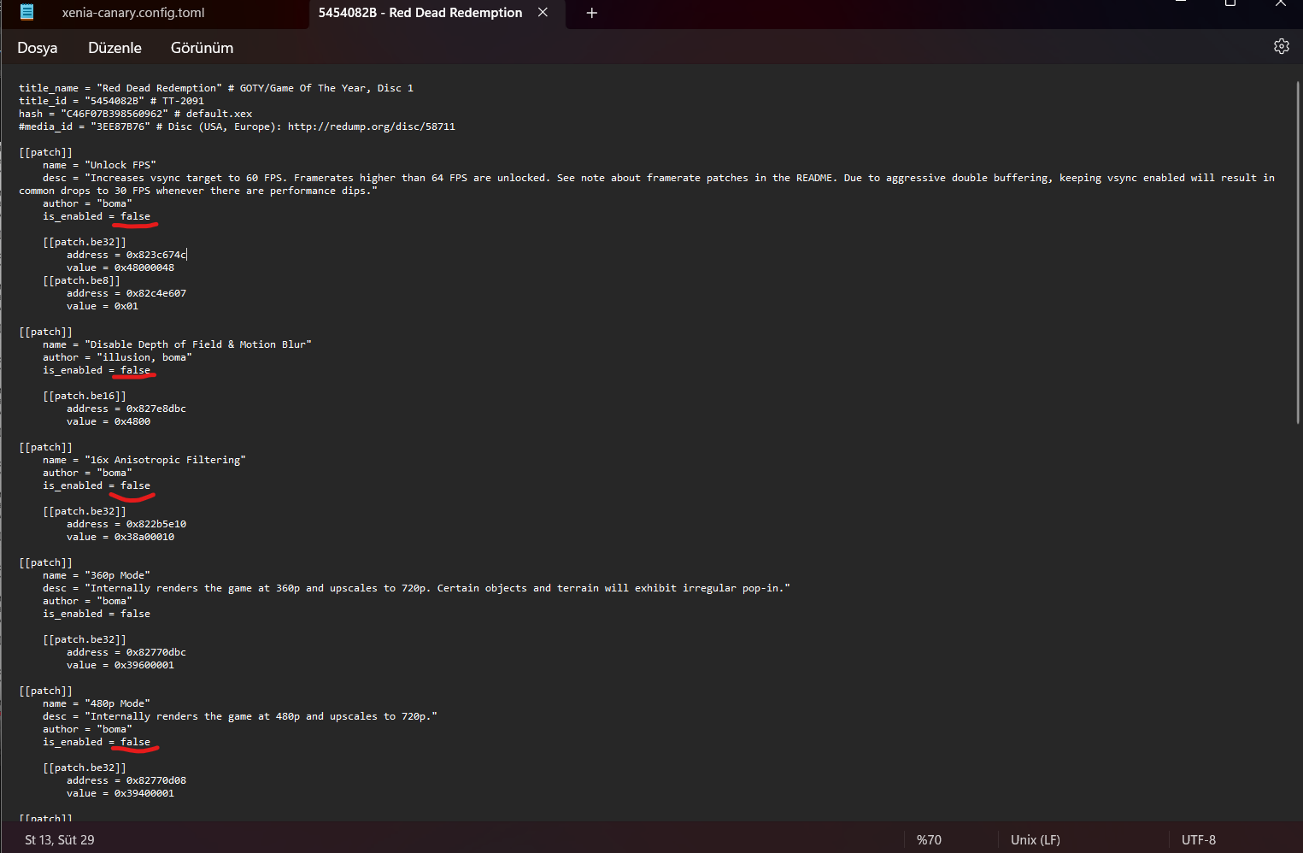Minimize the Notepad window
1303x853 pixels.
pyautogui.click(x=1181, y=3)
